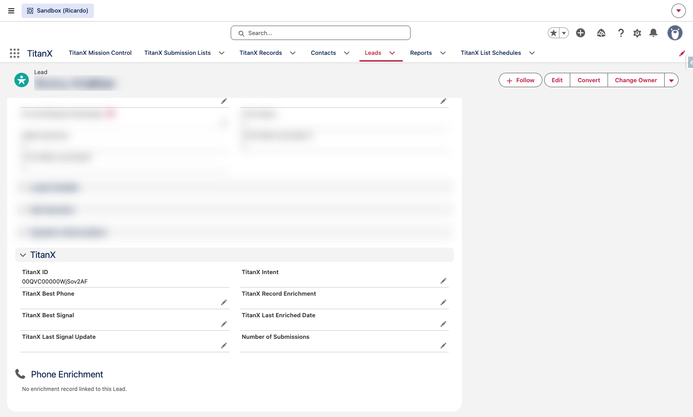Open the Help question mark icon
The height and width of the screenshot is (417, 693).
(x=621, y=33)
